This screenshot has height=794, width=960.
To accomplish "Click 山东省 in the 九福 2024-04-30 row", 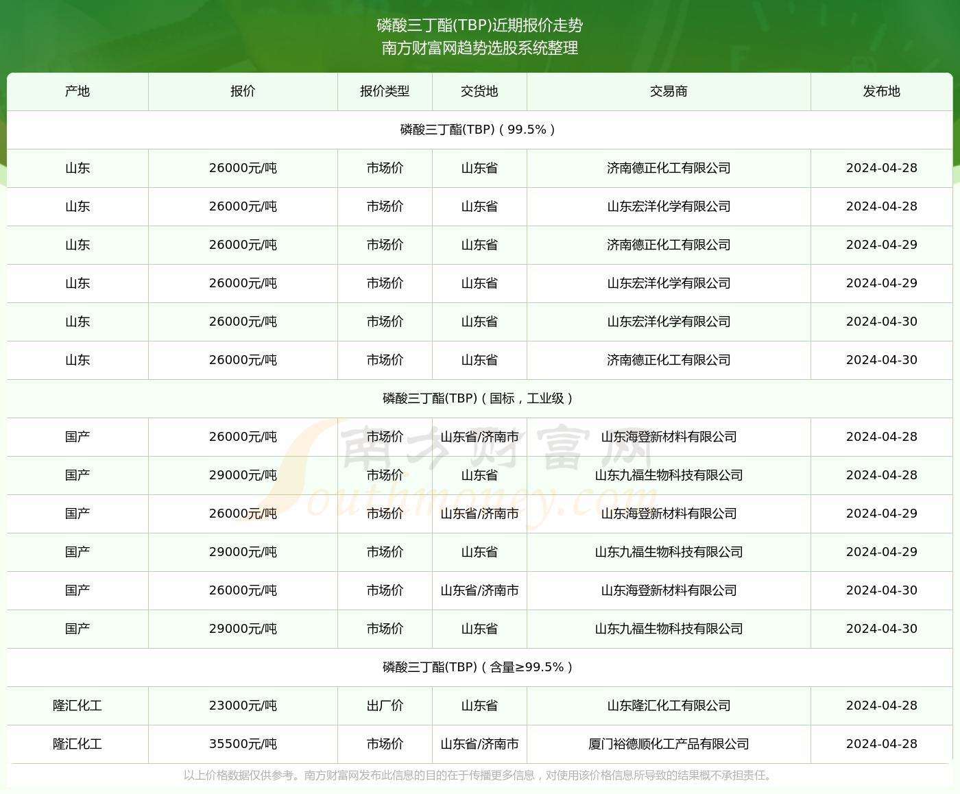I will pos(479,629).
